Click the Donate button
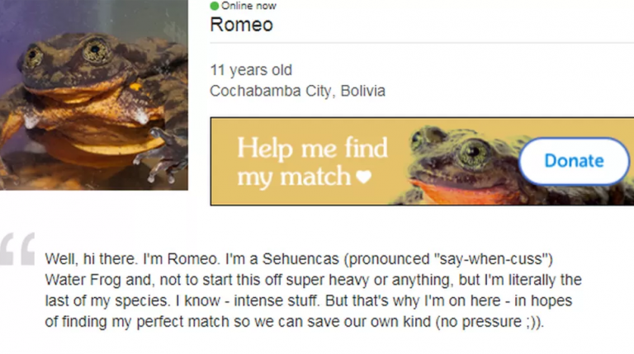This screenshot has width=634, height=354. tap(574, 161)
